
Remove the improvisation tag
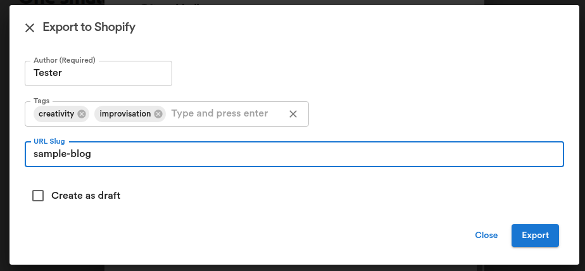158,114
